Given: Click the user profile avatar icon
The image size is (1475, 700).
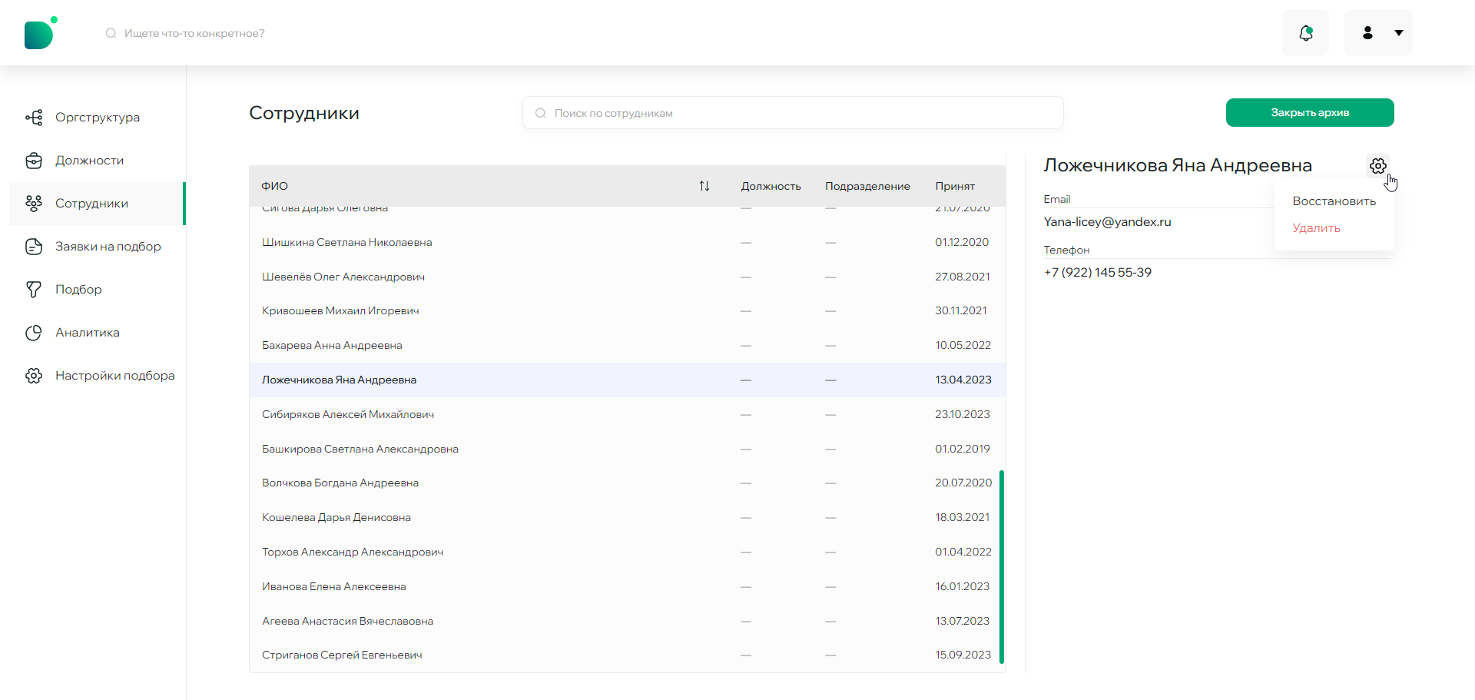Looking at the screenshot, I should 1367,33.
